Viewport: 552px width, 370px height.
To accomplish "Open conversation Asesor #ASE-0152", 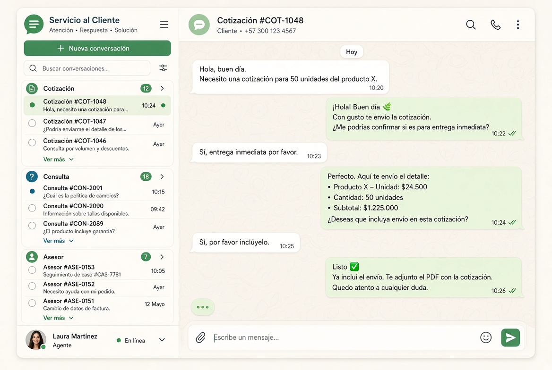I will click(97, 288).
